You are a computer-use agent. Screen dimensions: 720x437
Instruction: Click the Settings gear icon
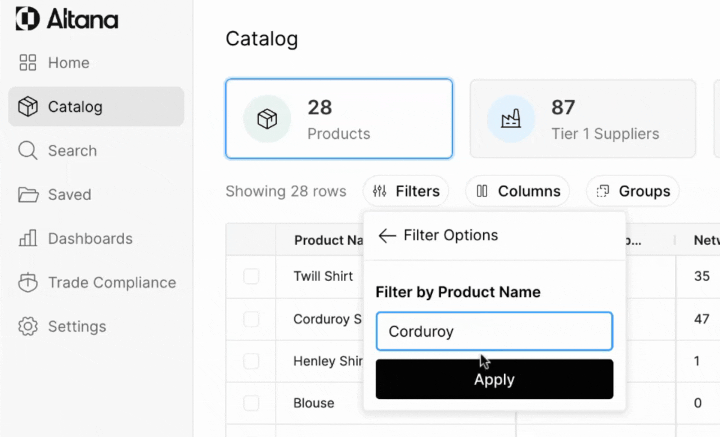tap(28, 326)
